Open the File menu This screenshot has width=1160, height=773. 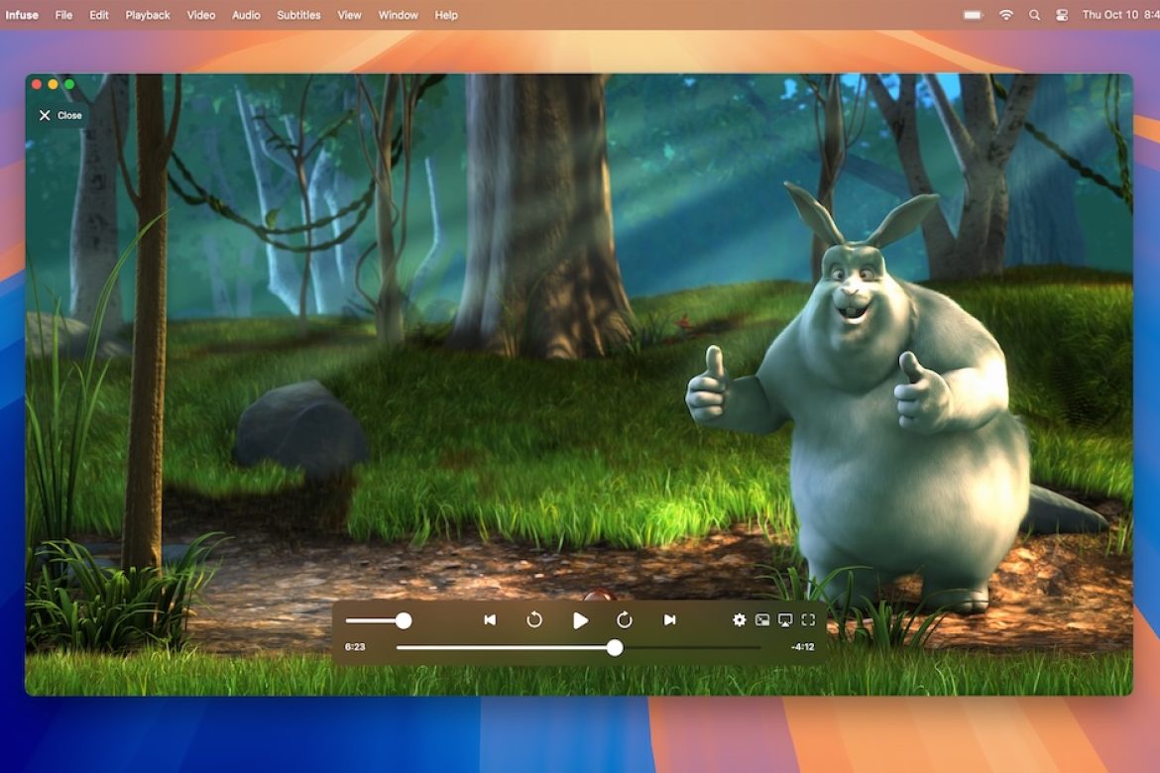63,15
